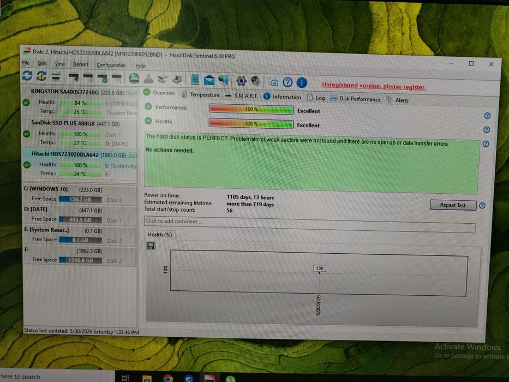The image size is (509, 382).
Task: Switch to the S.M.A.R.T. tab
Action: (242, 96)
